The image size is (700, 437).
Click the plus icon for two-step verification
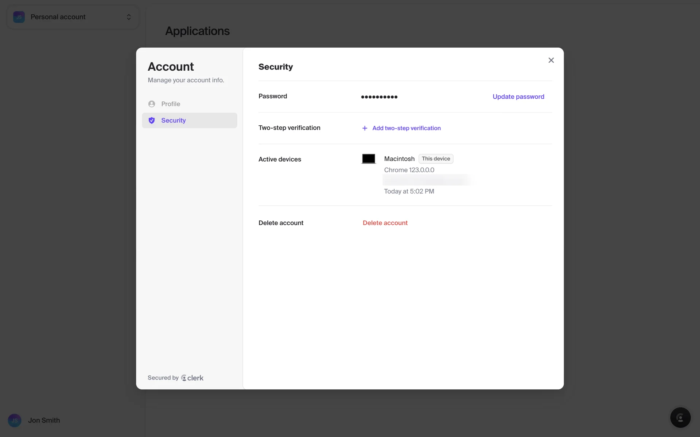(x=365, y=128)
